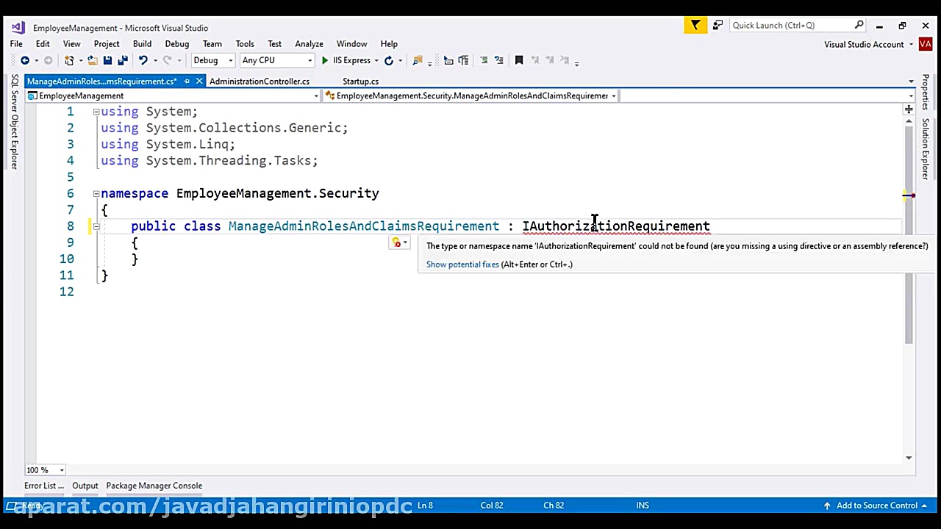Click Add to Source Control

878,505
